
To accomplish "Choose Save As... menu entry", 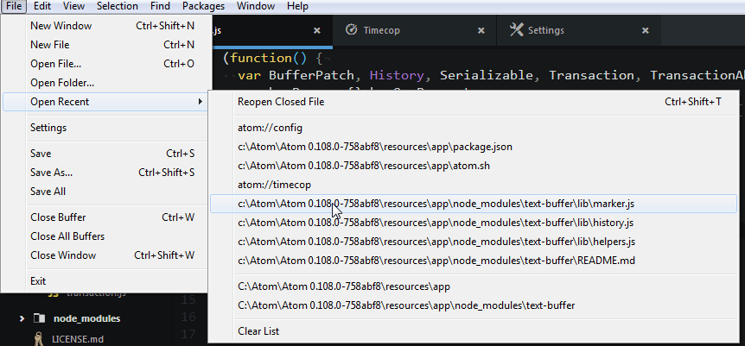I will [x=105, y=173].
